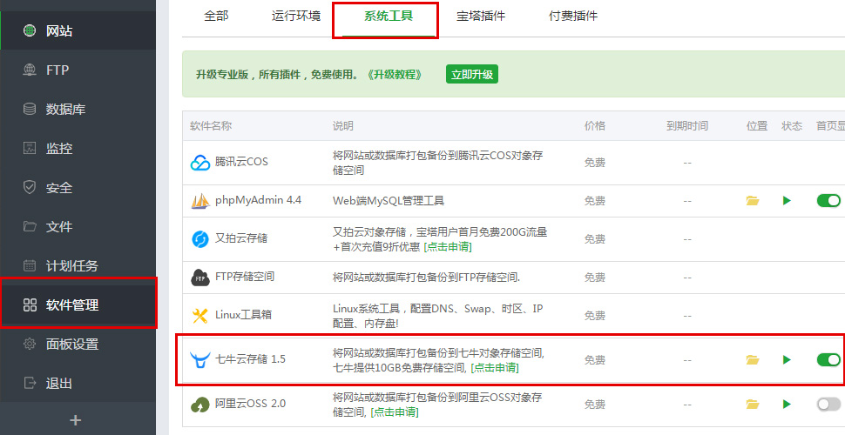Click the phpMyAdmin sailboat logo icon
The width and height of the screenshot is (845, 435).
200,201
